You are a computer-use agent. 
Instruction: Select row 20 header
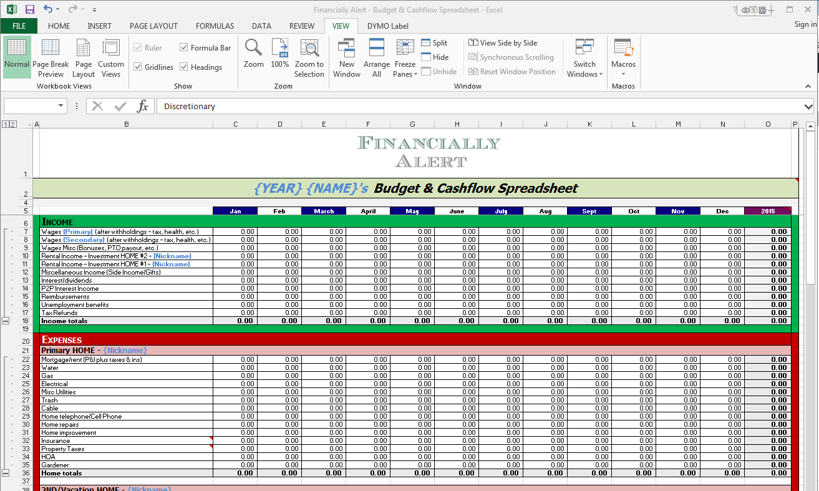(x=26, y=341)
